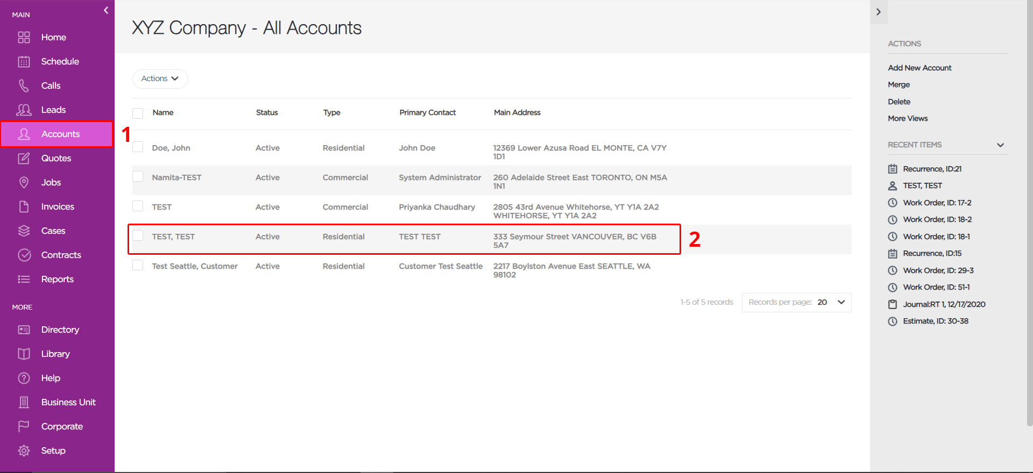Screen dimensions: 1033x473
Task: Click the Cases stacked layers icon
Action: pyautogui.click(x=24, y=231)
